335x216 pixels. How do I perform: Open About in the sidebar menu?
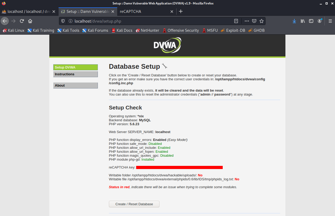coord(76,86)
